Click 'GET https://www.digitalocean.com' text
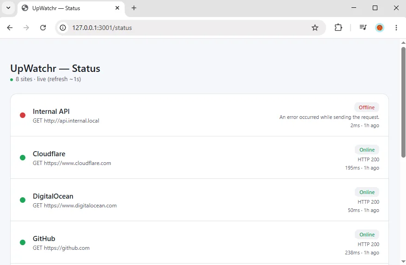This screenshot has width=406, height=265. (x=74, y=206)
